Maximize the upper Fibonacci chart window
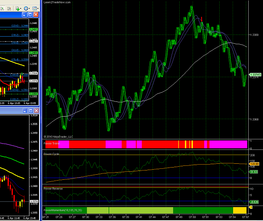 [30, 15]
